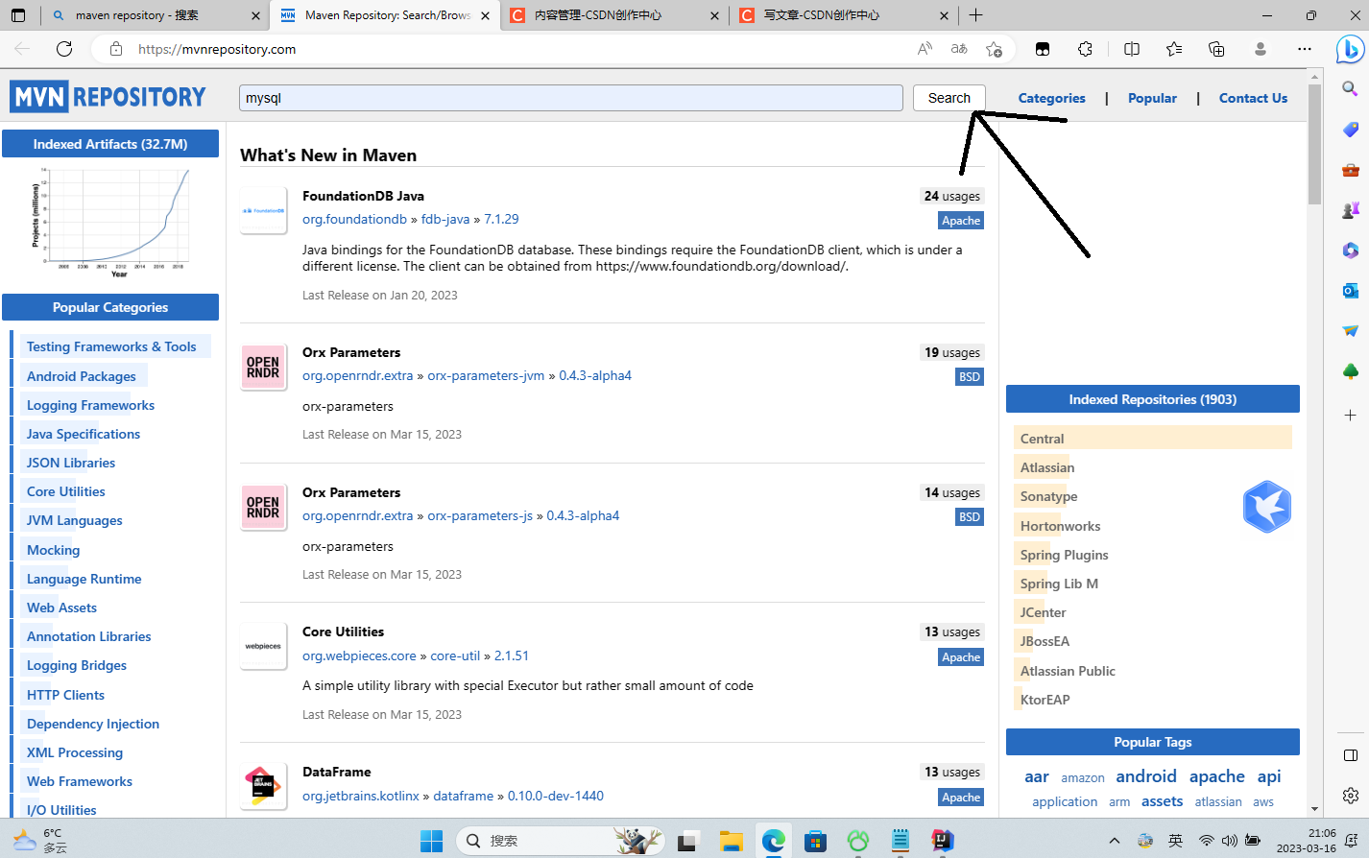
Task: Open File Explorer from taskbar
Action: 732,841
